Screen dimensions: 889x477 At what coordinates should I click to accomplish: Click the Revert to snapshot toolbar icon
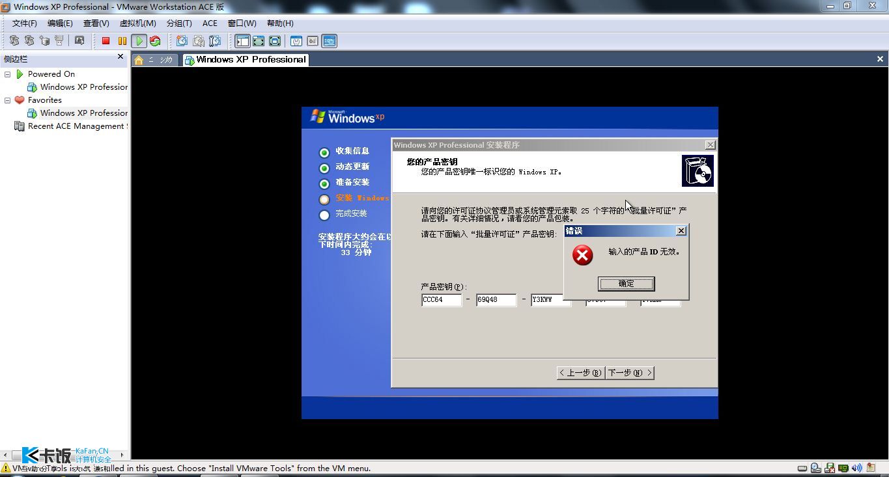(x=198, y=41)
